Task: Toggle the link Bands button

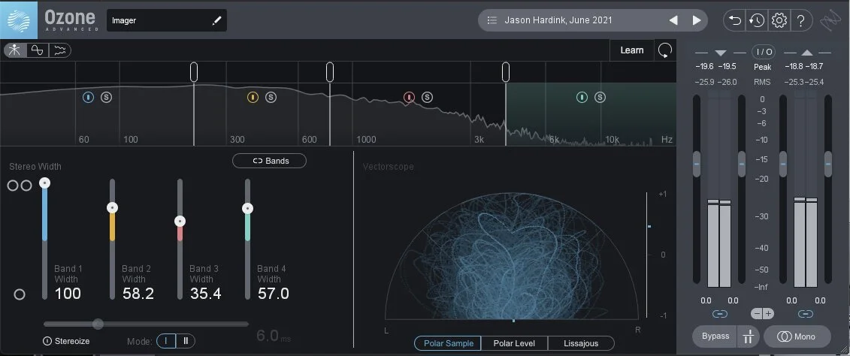Action: pos(269,161)
